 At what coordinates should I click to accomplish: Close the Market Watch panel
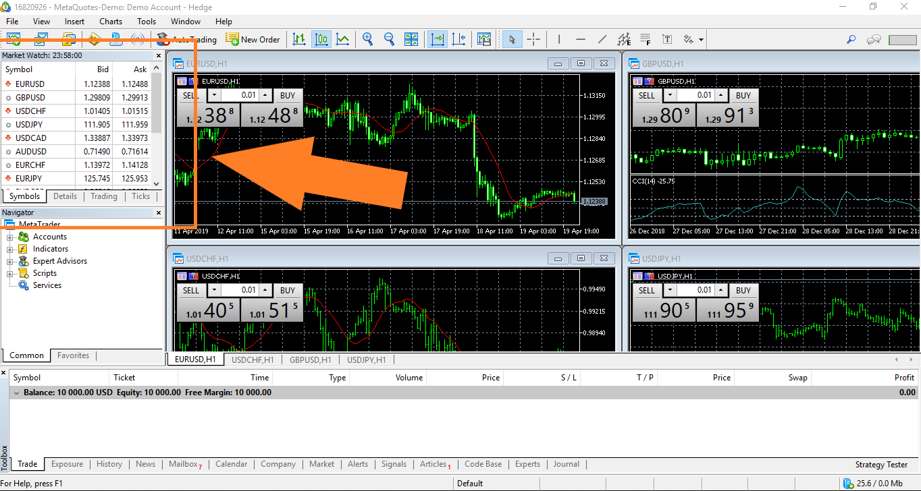coord(159,56)
